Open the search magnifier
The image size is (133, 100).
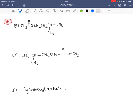click(x=14, y=5)
